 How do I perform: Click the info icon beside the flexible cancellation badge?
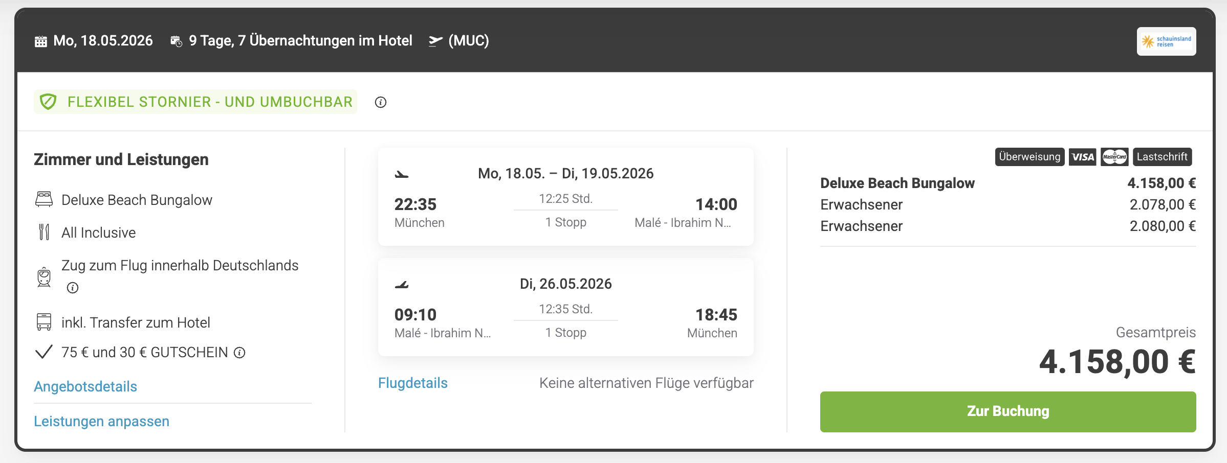click(380, 102)
